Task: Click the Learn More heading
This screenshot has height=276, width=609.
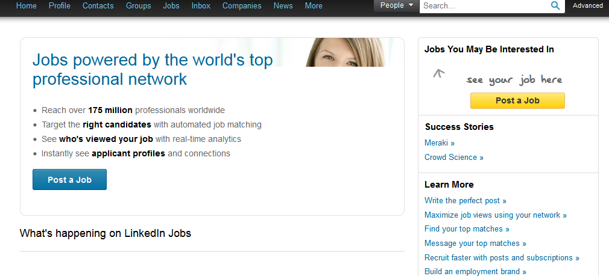Action: point(449,185)
